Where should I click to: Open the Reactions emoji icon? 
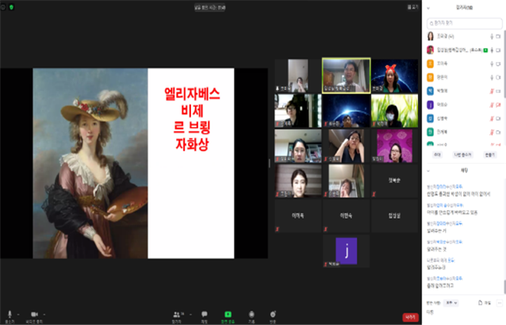(273, 314)
